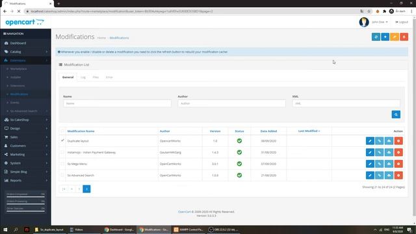
Task: Download icon for So Advanced Search row
Action: 389,175
